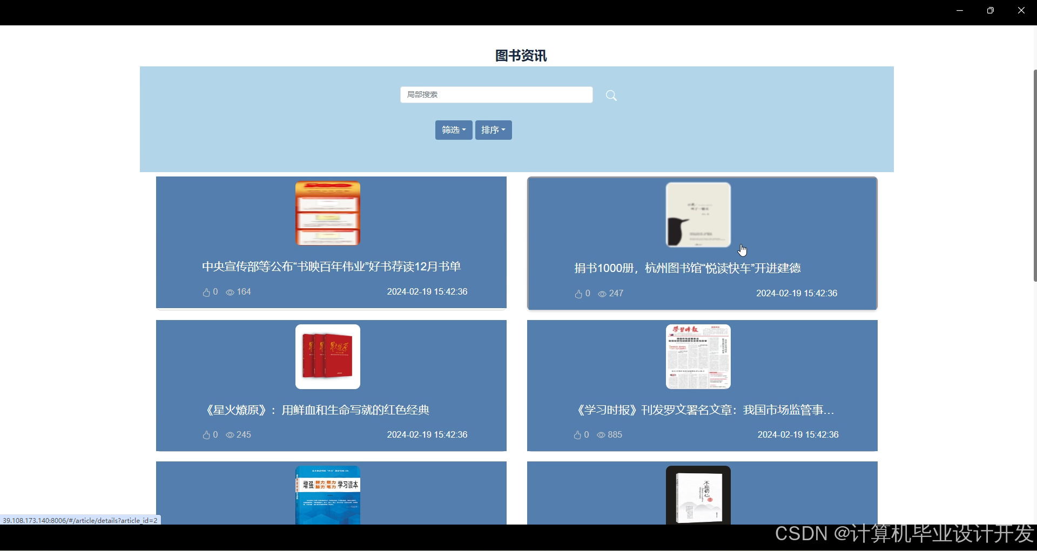This screenshot has width=1037, height=551.
Task: Open article 《星火燎原》红色经典
Action: 318,410
